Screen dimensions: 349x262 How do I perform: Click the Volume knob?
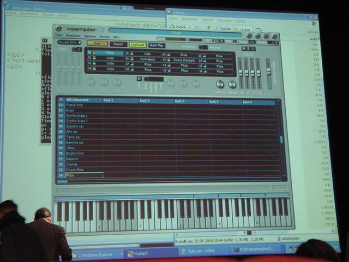(x=220, y=84)
